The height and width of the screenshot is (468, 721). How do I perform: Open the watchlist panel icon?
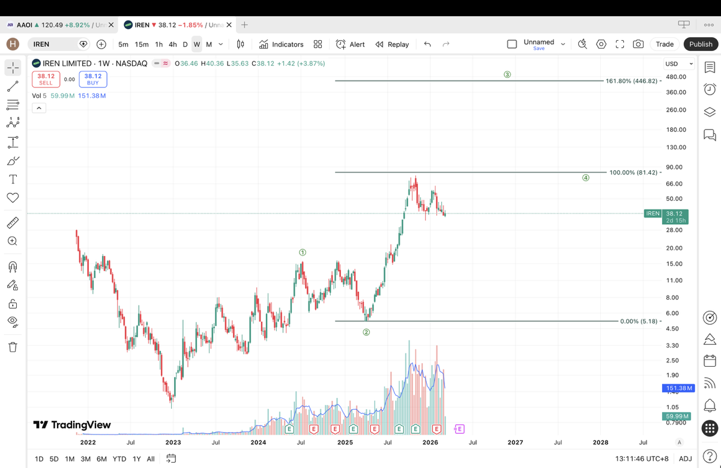pyautogui.click(x=710, y=67)
